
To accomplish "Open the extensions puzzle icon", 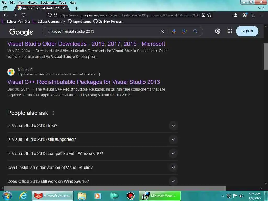I will point(253,15).
